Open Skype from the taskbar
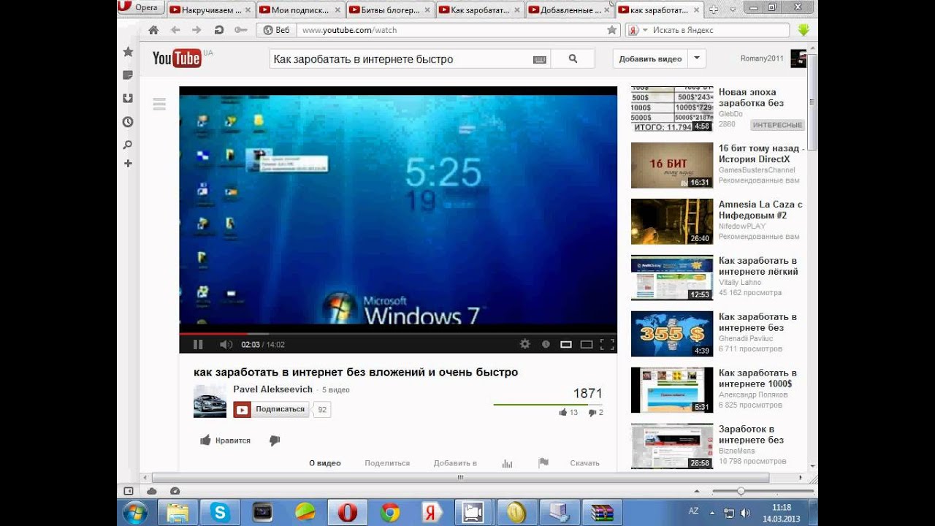This screenshot has width=935, height=526. [x=220, y=513]
